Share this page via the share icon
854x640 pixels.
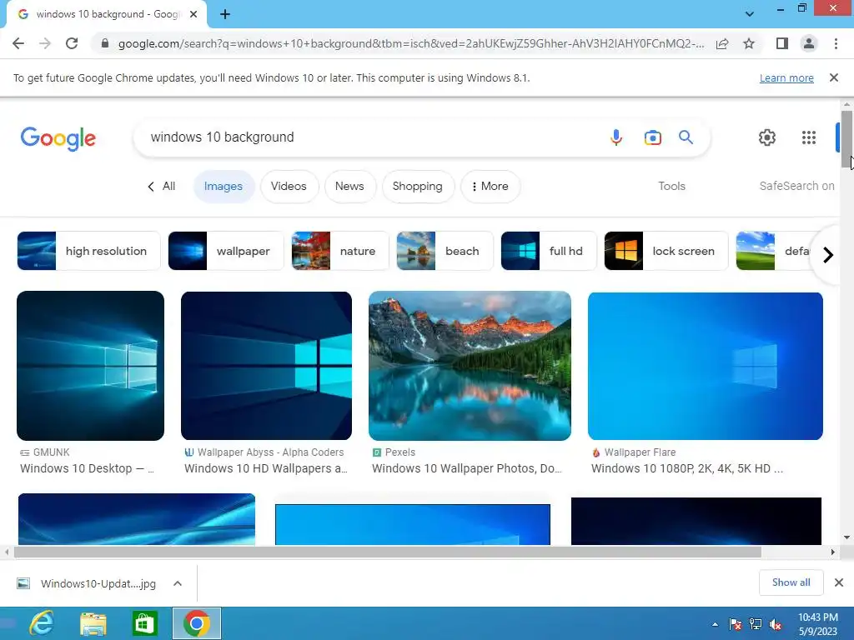[722, 43]
